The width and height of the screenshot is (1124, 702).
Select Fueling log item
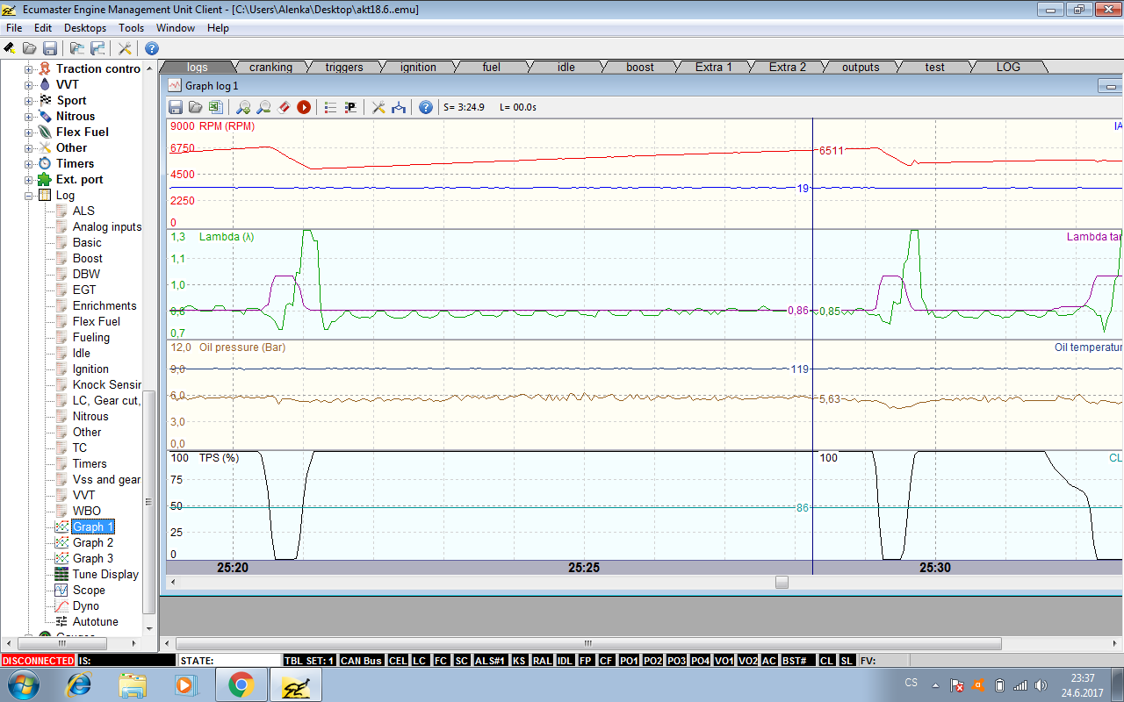91,337
